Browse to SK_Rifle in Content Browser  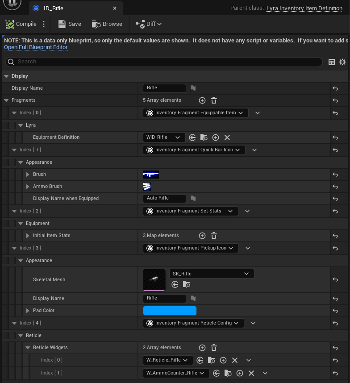pos(186,284)
